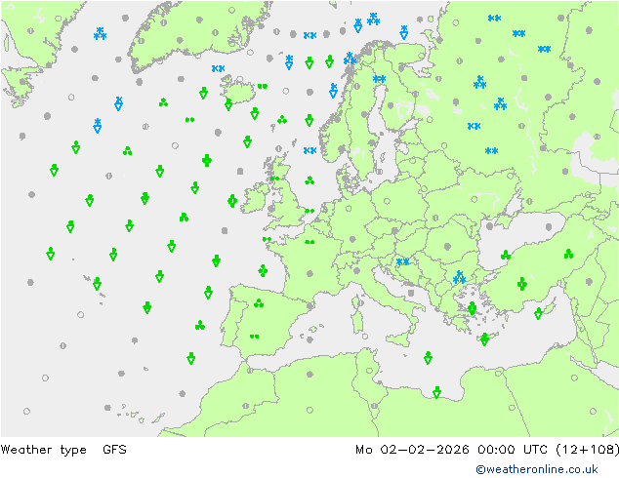Click the green rain symbol on Libya's coast

click(436, 392)
